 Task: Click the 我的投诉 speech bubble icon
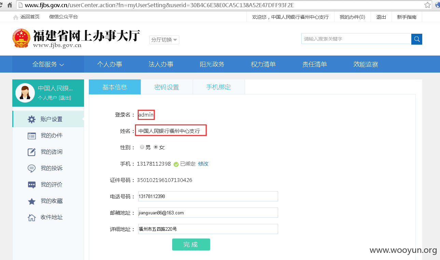31,168
